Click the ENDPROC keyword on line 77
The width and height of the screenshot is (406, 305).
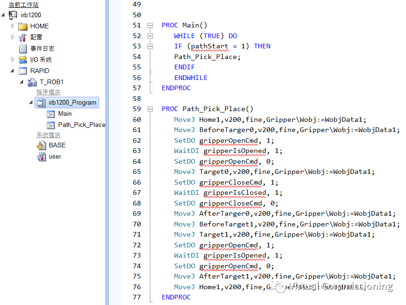(x=176, y=297)
